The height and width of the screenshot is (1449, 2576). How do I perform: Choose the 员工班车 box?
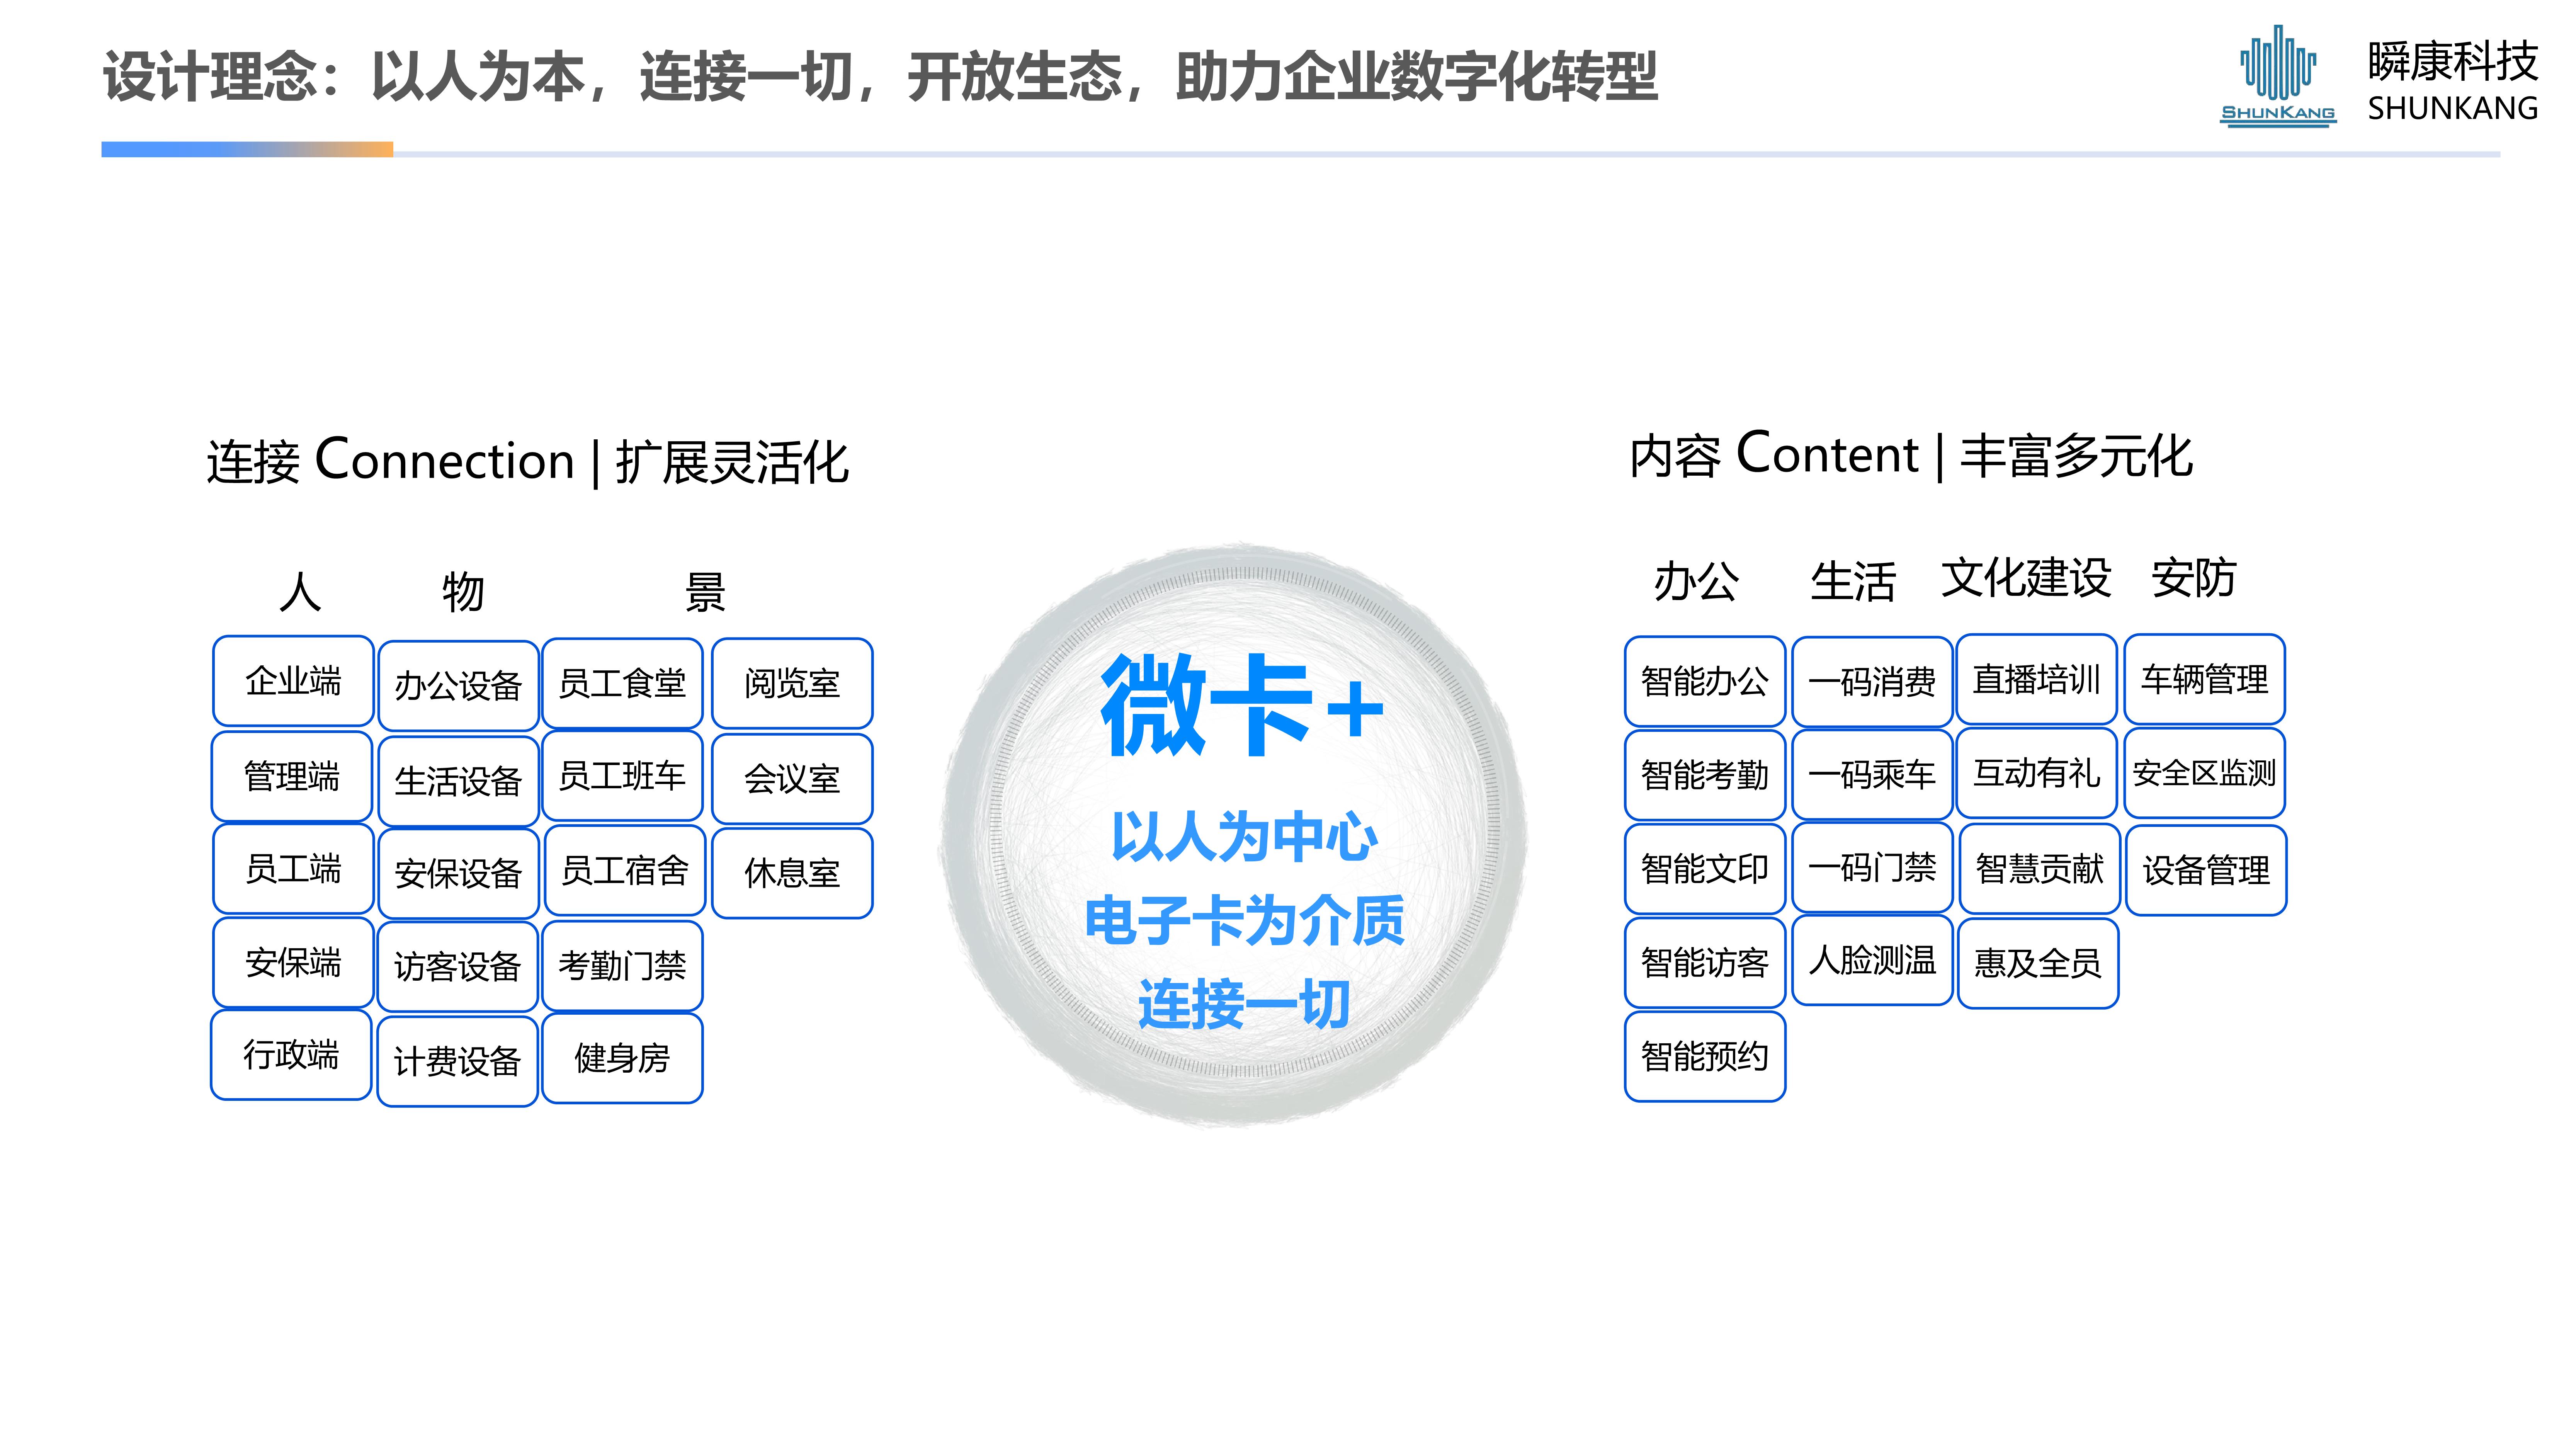(x=622, y=776)
